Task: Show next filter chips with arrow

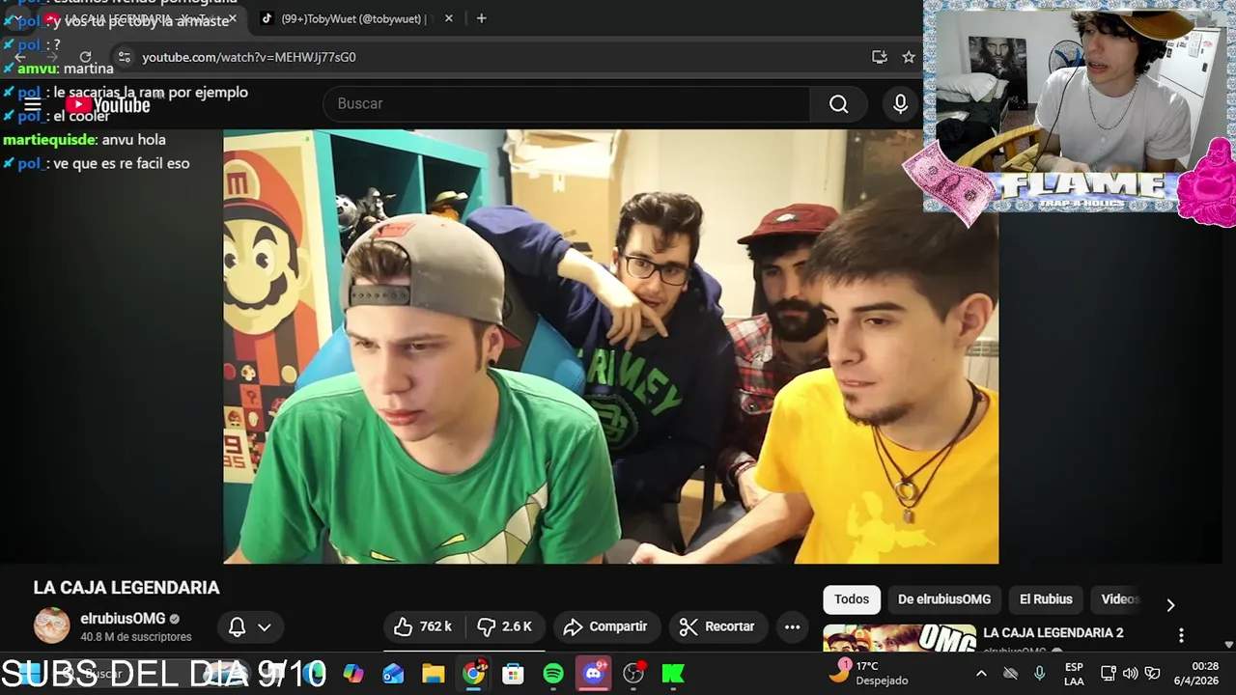Action: coord(1170,605)
